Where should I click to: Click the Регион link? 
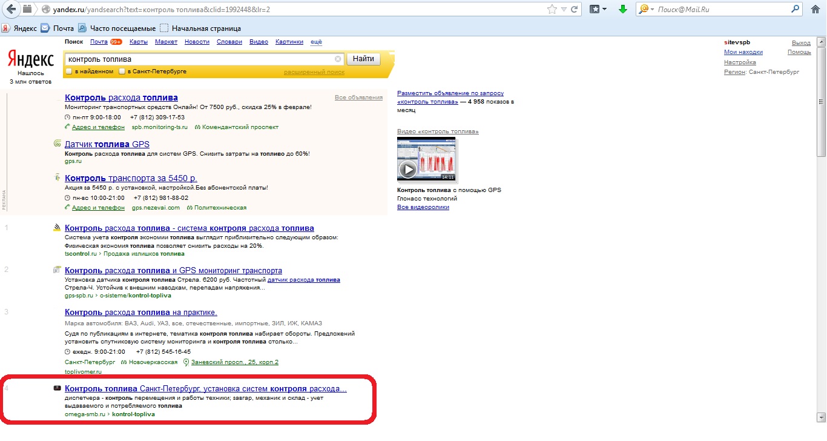pyautogui.click(x=735, y=72)
